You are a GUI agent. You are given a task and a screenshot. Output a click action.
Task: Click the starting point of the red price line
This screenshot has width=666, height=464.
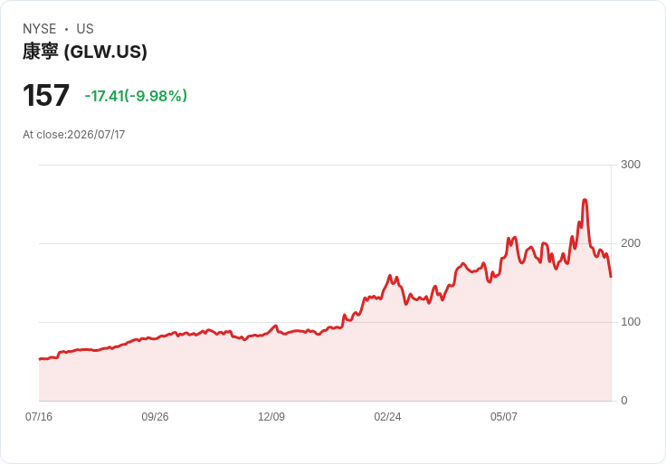(x=40, y=359)
